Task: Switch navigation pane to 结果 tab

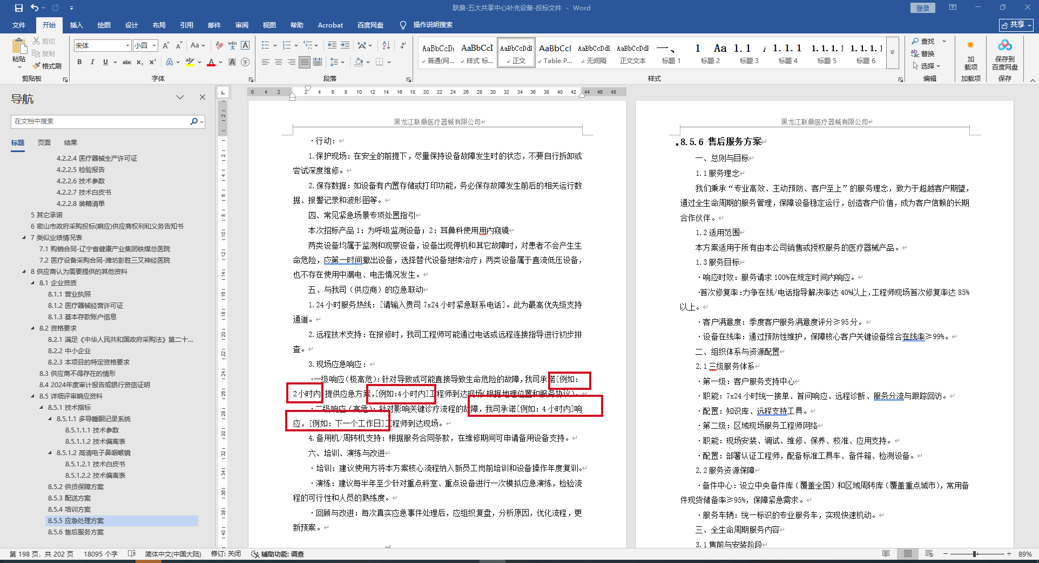Action: [x=71, y=143]
